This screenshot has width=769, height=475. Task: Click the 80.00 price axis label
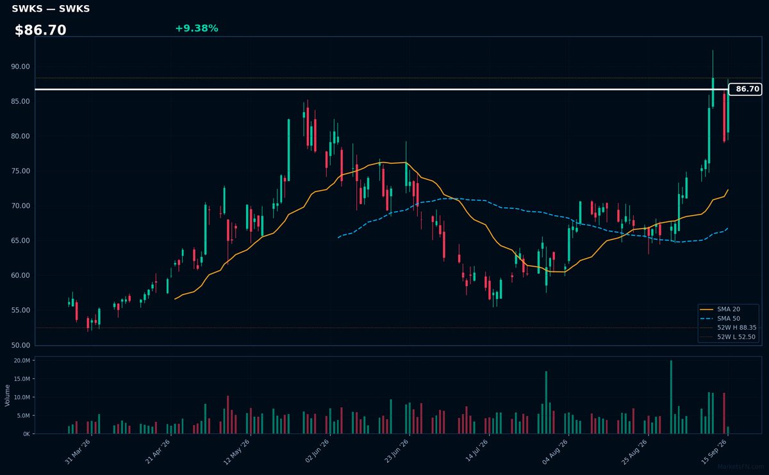click(21, 136)
